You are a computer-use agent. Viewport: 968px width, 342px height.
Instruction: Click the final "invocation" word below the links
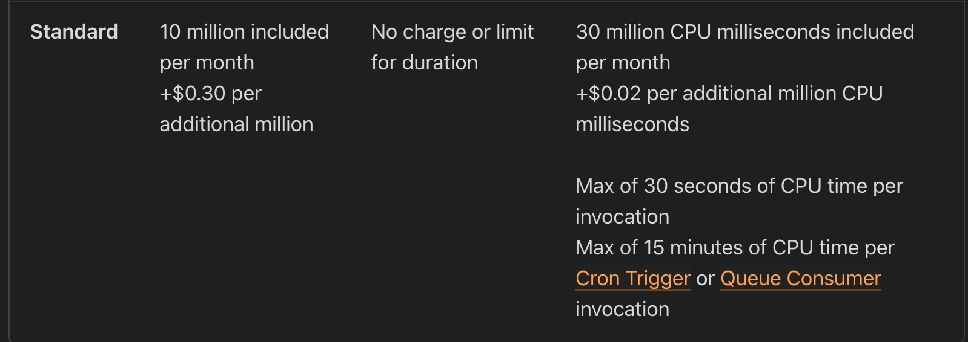(x=622, y=309)
